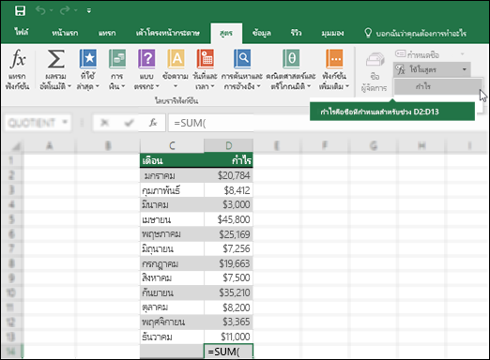
Task: Click the Undo arrow icon
Action: point(40,10)
